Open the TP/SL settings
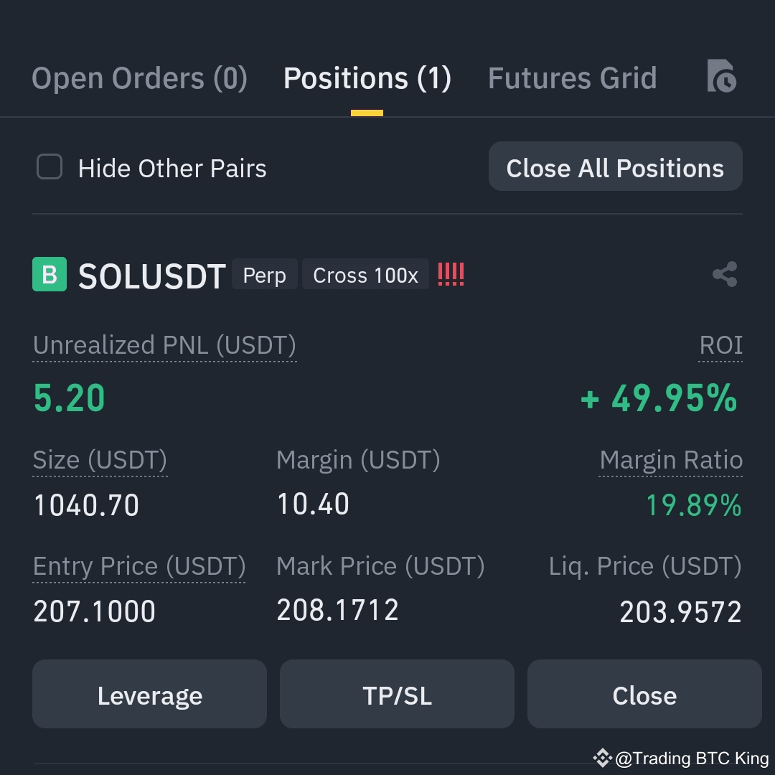 click(397, 694)
